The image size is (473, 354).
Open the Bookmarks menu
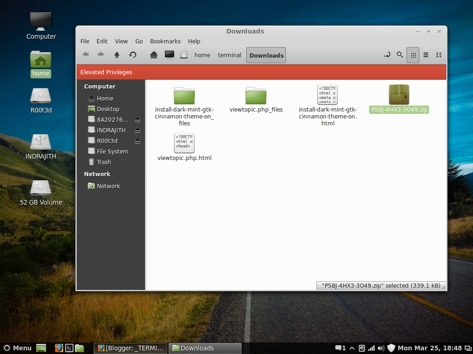[165, 41]
